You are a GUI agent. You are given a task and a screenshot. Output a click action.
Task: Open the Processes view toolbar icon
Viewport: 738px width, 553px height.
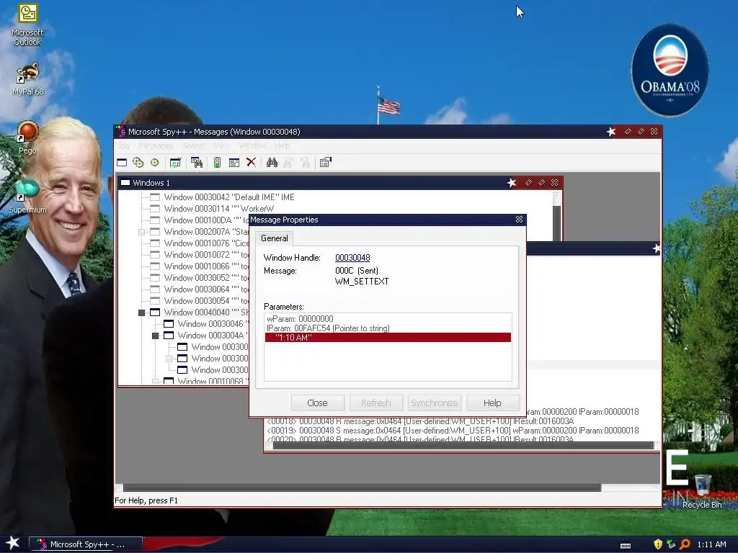click(138, 163)
